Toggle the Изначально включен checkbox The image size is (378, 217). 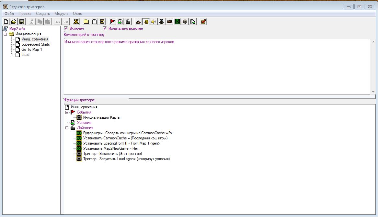coord(105,28)
